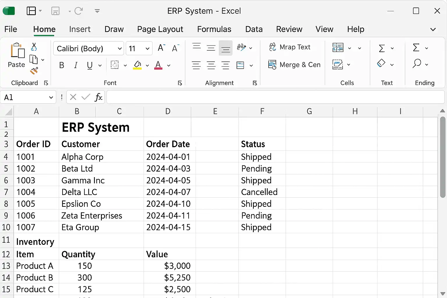
Task: Click the Format Painter brush icon
Action: click(34, 71)
